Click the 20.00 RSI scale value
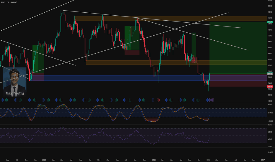 coord(270,147)
